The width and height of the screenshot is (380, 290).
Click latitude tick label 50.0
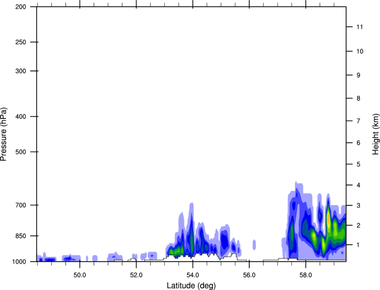(80, 275)
